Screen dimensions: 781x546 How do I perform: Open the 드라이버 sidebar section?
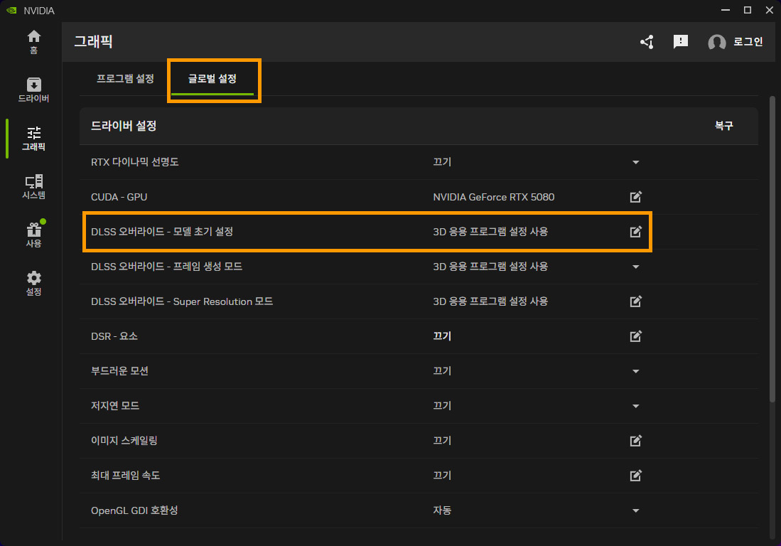[x=33, y=90]
